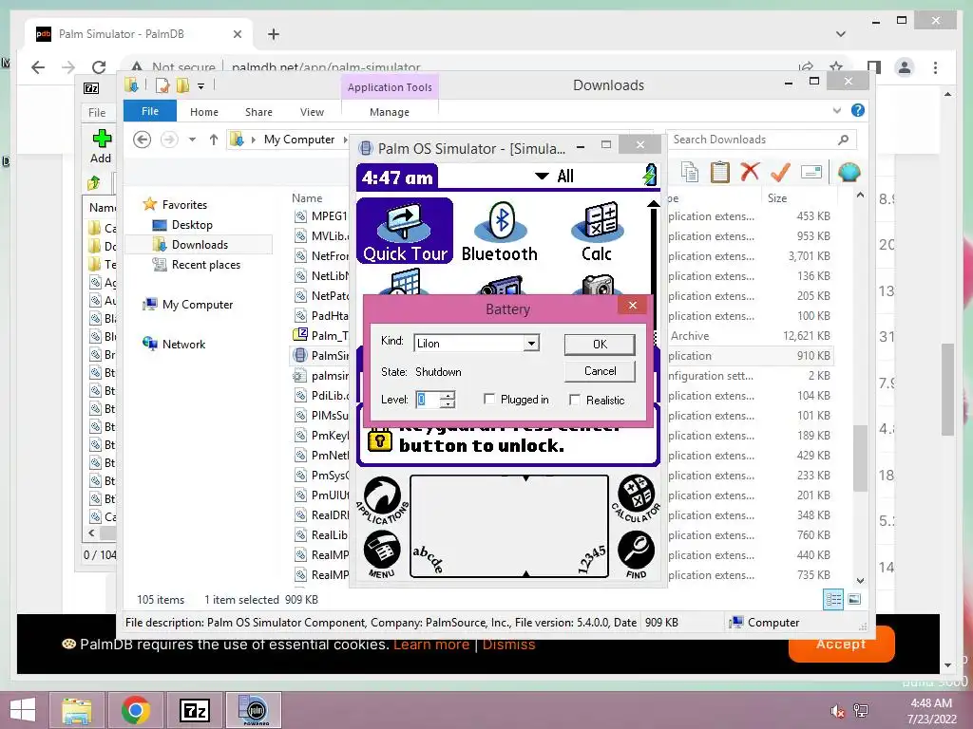
Task: Open Explorer recent locations dropdown arrow
Action: pos(192,140)
